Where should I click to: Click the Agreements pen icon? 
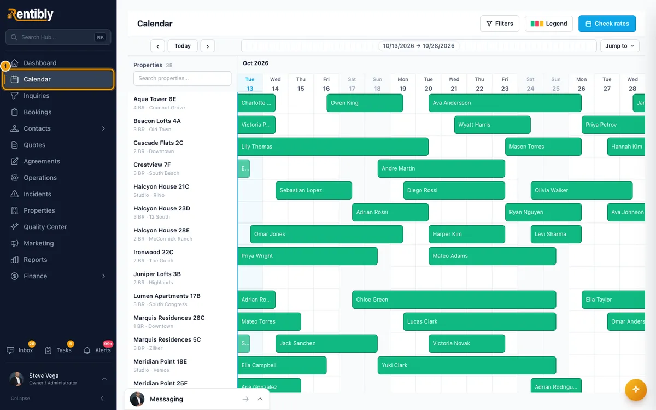15,161
